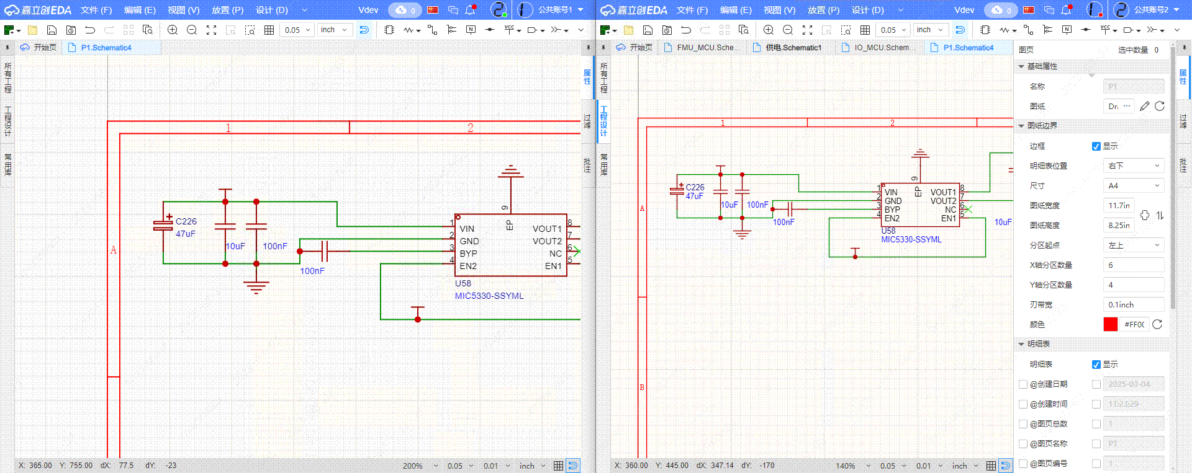Image resolution: width=1192 pixels, height=473 pixels.
Task: Click the X轴分区数量 input field
Action: 1134,265
